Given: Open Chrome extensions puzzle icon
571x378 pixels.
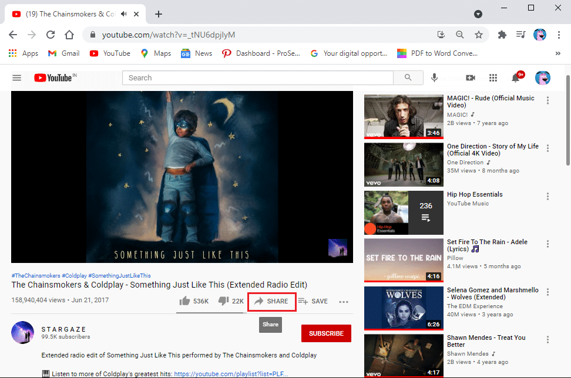Looking at the screenshot, I should coord(502,35).
